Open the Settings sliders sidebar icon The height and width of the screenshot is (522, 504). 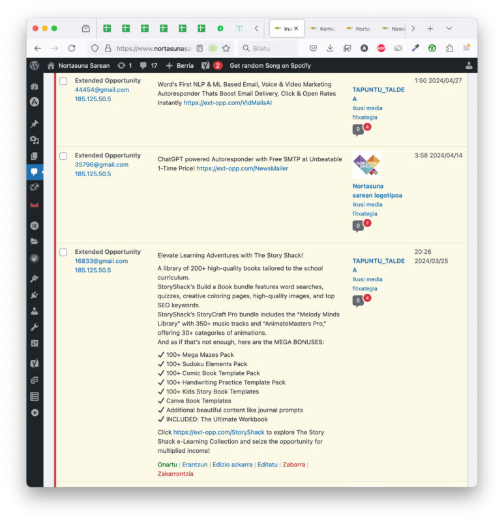pos(35,343)
